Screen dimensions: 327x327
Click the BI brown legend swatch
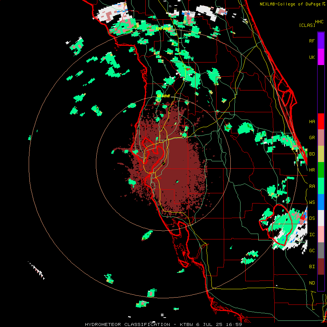[321, 267]
